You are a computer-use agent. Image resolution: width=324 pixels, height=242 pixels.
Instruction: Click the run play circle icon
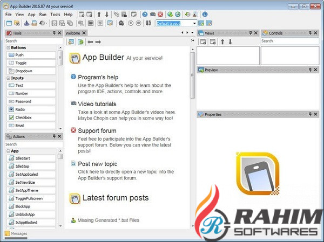[x=131, y=23]
